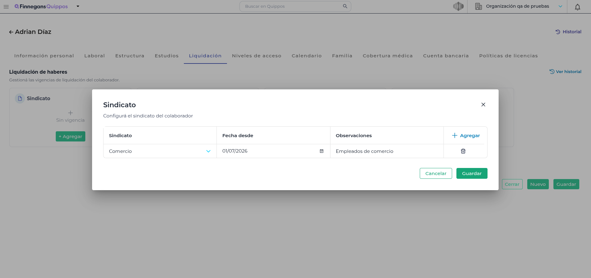Switch to Niveles de acceso tab
Viewport: 591px width, 278px height.
pyautogui.click(x=257, y=56)
